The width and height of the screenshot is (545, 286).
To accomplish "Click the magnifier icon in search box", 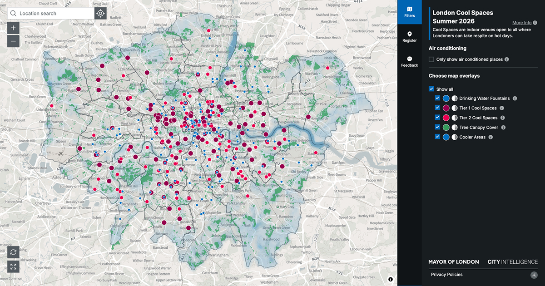I will 13,13.
